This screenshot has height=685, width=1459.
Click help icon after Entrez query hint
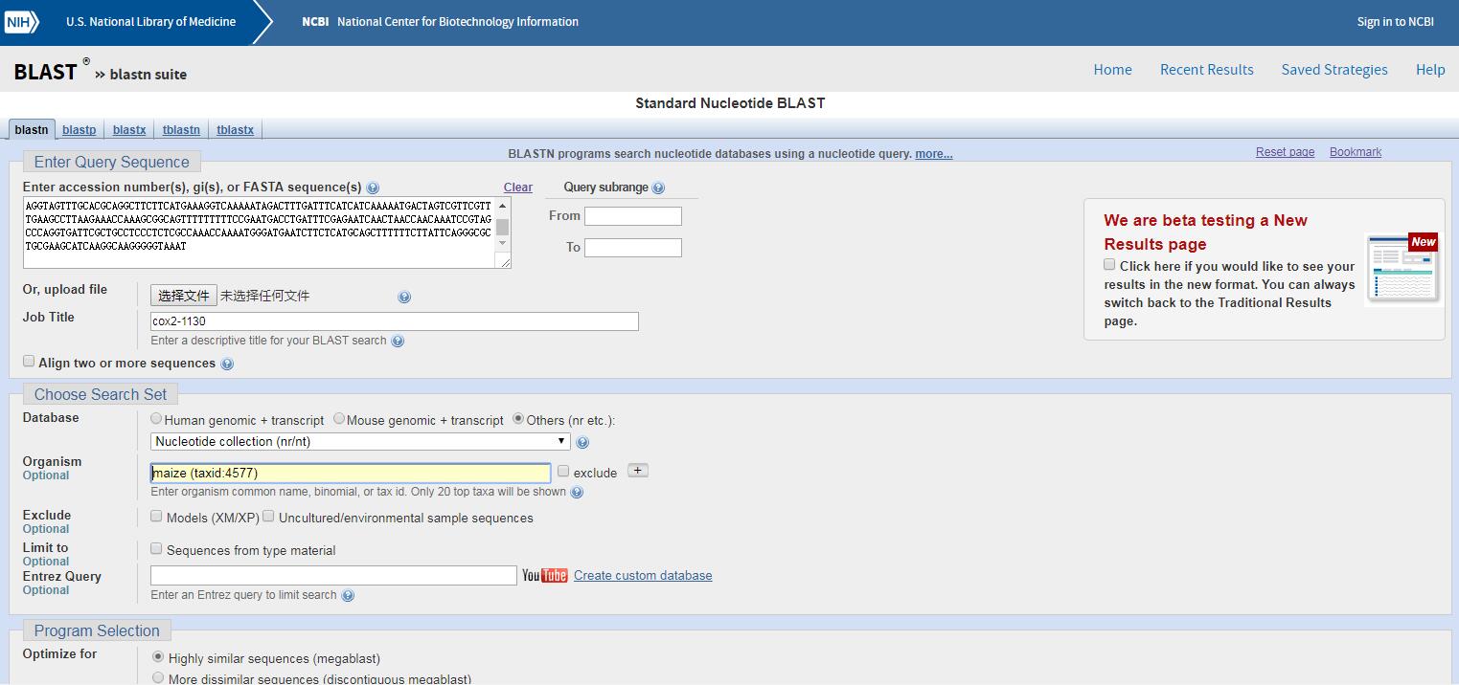pyautogui.click(x=348, y=595)
